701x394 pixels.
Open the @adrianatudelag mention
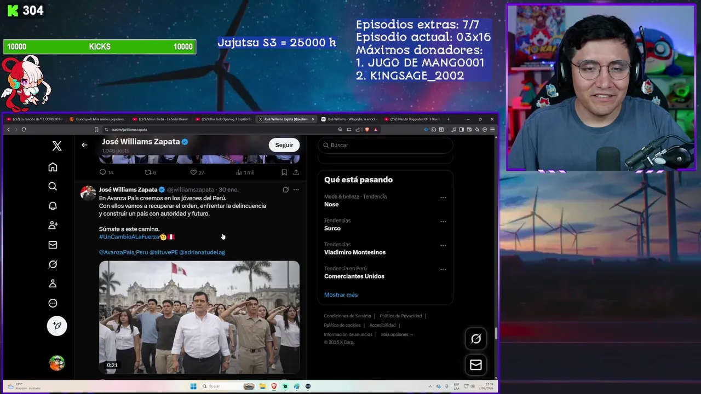coord(202,252)
